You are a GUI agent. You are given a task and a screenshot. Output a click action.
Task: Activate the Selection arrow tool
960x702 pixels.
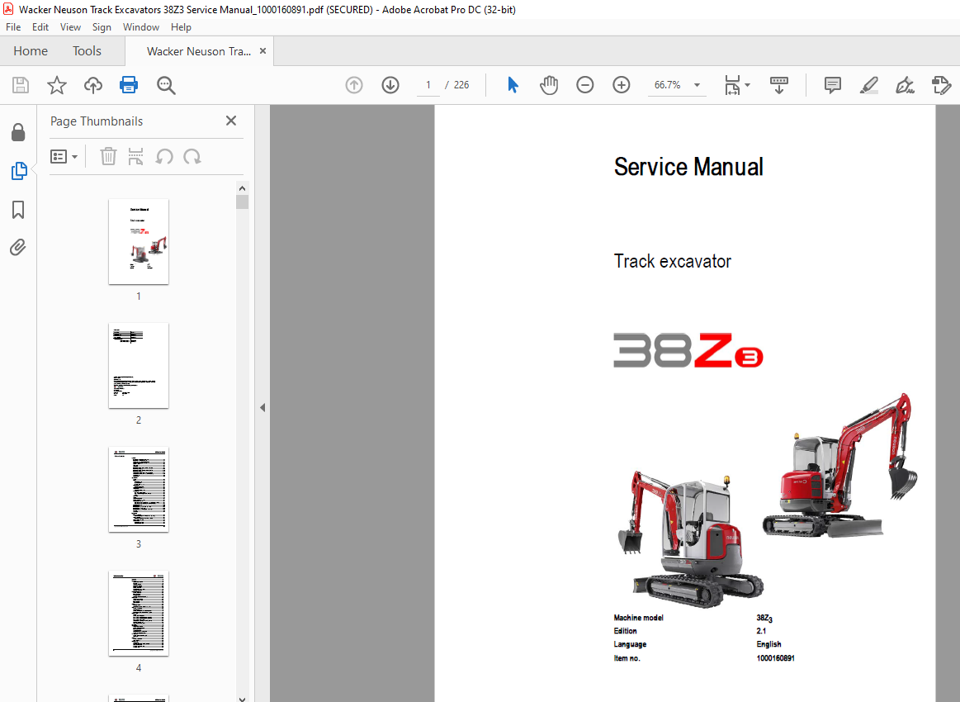click(x=513, y=84)
